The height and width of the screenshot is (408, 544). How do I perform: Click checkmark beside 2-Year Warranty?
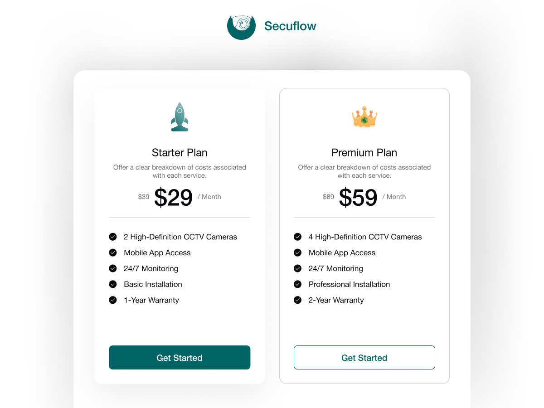297,300
